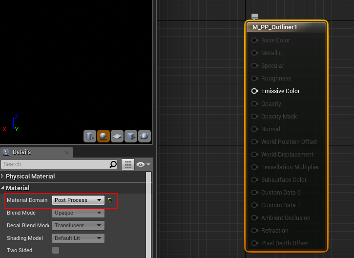Click the Subsurface Color pin

point(255,180)
